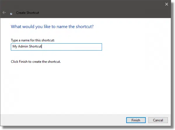Click the back arrow in the wizard header
The image size is (175, 130).
tap(4, 13)
